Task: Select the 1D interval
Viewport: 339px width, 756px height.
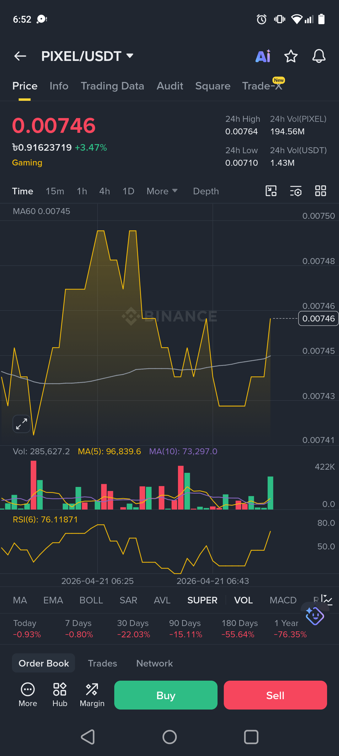Action: 128,191
